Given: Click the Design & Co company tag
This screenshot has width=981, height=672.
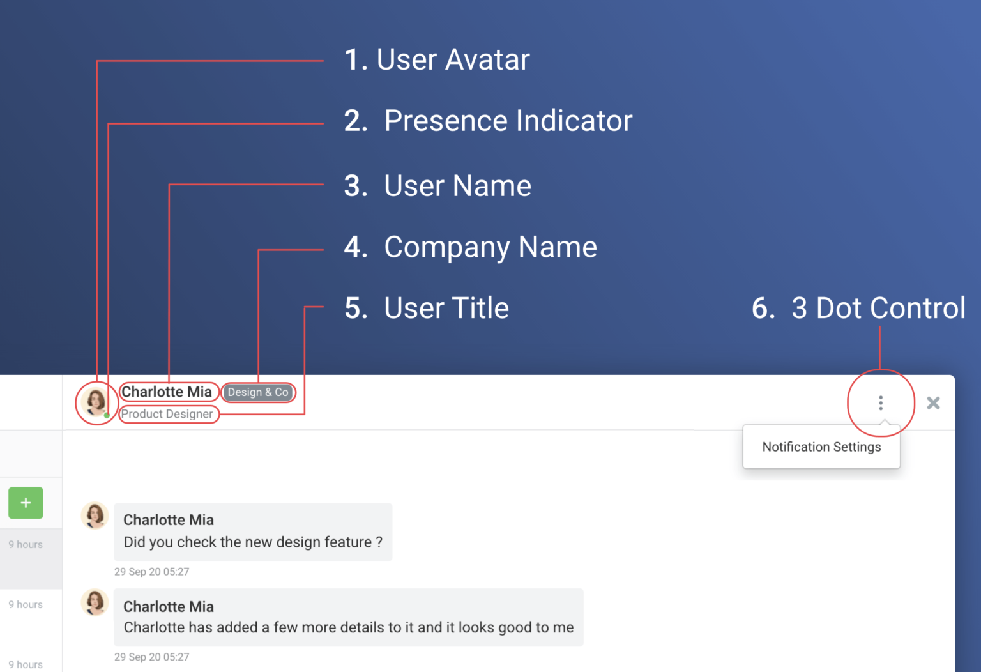Looking at the screenshot, I should (258, 392).
